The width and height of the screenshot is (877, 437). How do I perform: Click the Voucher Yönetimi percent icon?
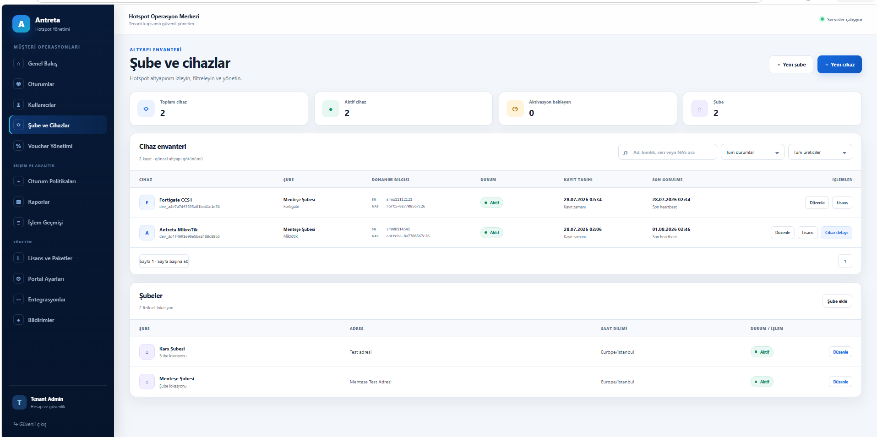click(18, 146)
